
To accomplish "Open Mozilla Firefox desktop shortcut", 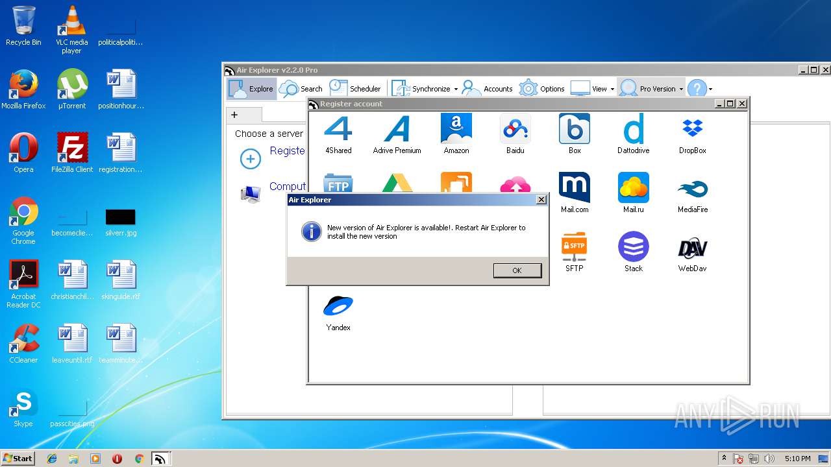I will pyautogui.click(x=23, y=90).
